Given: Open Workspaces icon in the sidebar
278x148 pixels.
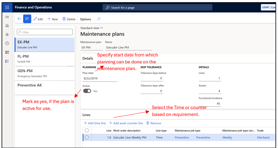Looking at the screenshot, I should point(7,52).
